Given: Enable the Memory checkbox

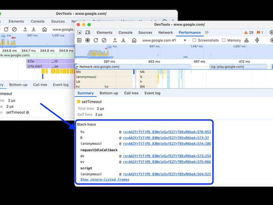Looking at the screenshot, I should pos(224,40).
